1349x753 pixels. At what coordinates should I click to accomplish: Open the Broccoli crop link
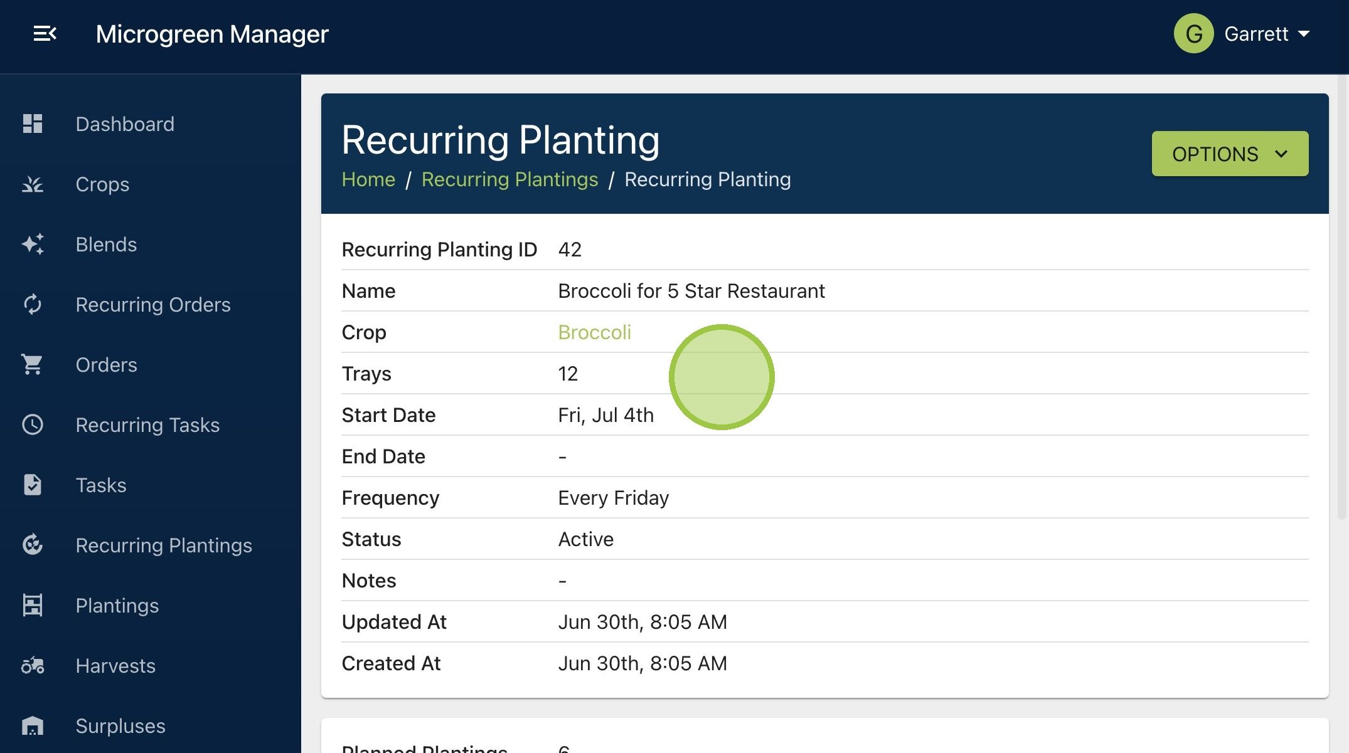coord(594,332)
